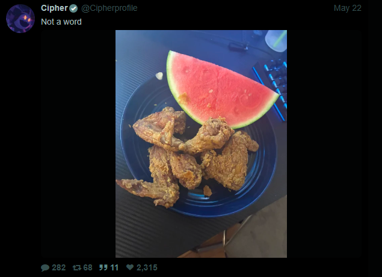Click the blue keyboard in the photo
Image resolution: width=382 pixels, height=277 pixels.
pyautogui.click(x=271, y=88)
